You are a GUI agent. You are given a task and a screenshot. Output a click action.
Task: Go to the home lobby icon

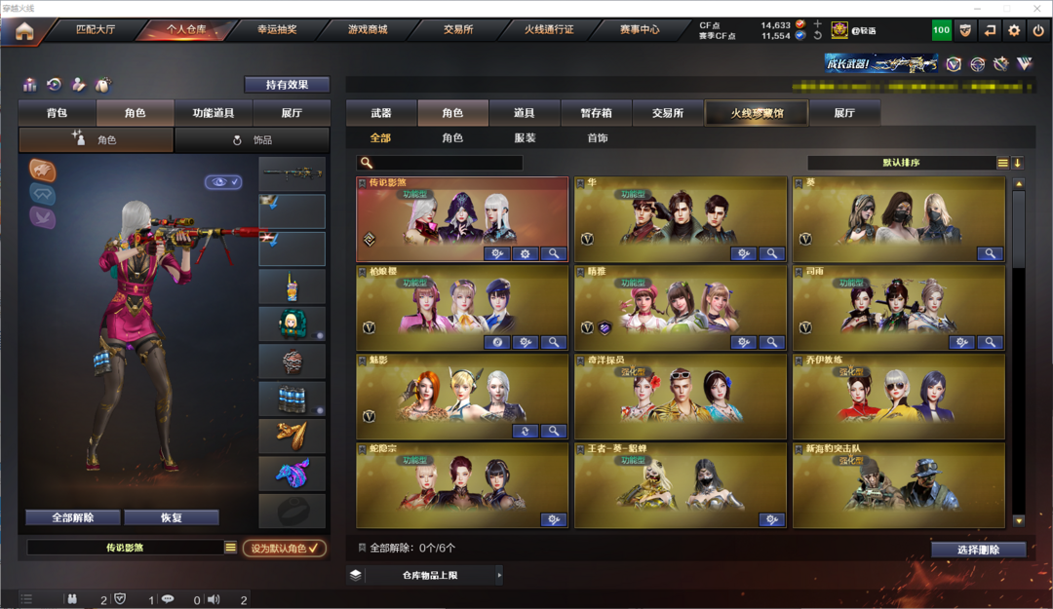pos(24,31)
